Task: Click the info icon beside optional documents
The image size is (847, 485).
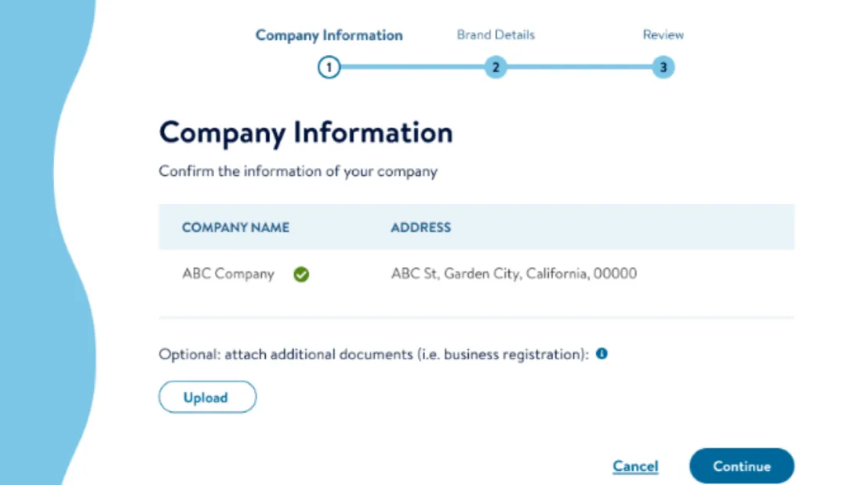Action: tap(602, 354)
